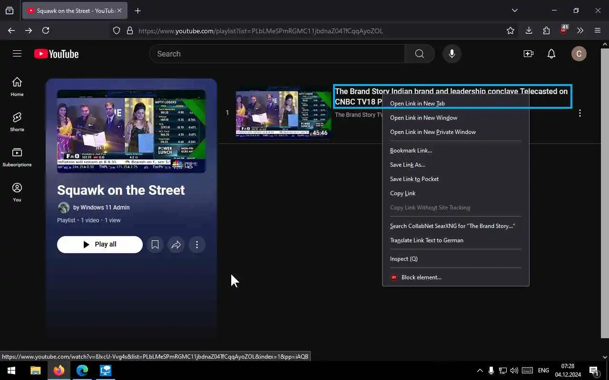Go to Home in sidebar
This screenshot has width=609, height=380.
coord(17,87)
